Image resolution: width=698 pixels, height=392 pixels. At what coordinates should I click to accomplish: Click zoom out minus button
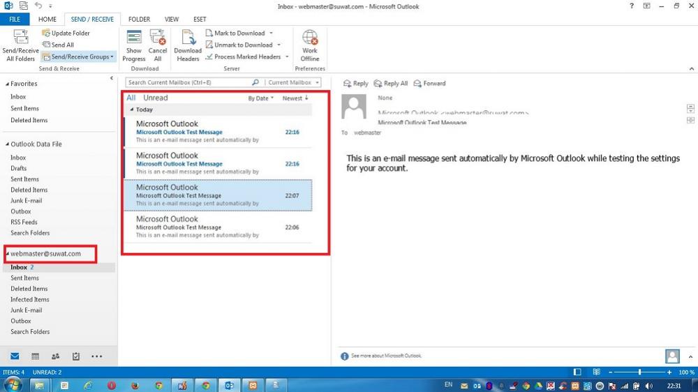point(611,372)
